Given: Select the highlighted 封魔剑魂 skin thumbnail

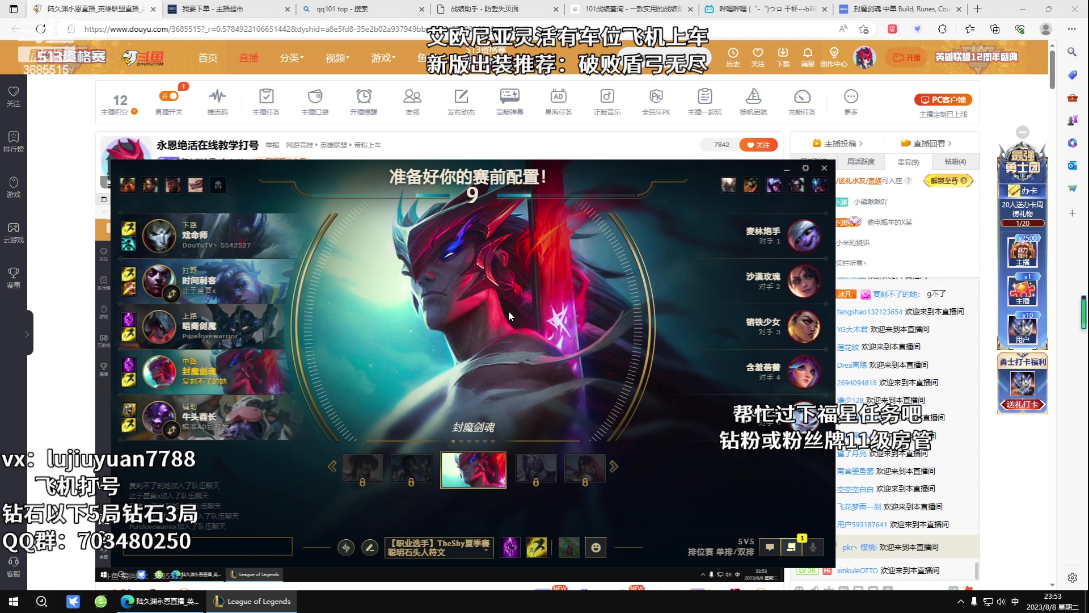Looking at the screenshot, I should (474, 470).
